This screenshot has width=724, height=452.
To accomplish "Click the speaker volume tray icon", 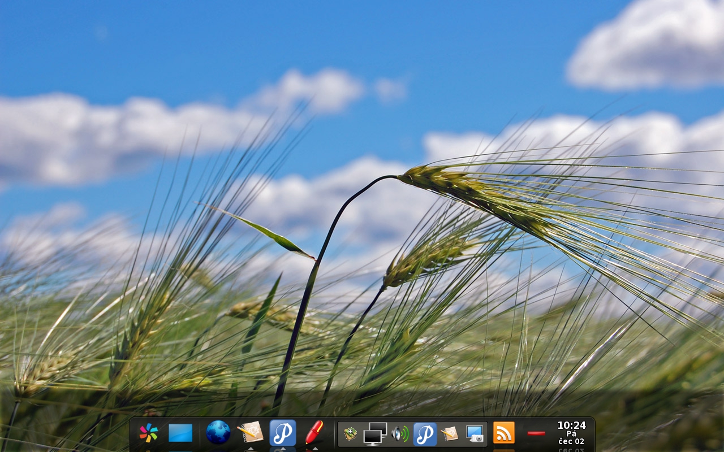I will pos(400,434).
